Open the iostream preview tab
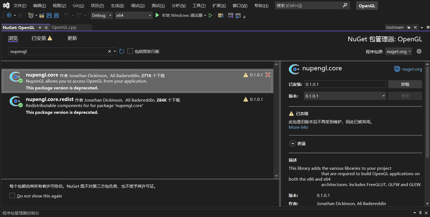The image size is (430, 217). 395,27
